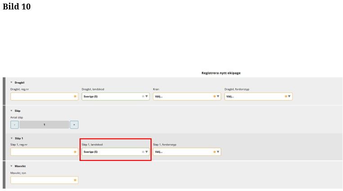Click the Släp 1, reg.nr text field
Image resolution: width=343 pixels, height=191 pixels.
coord(41,152)
